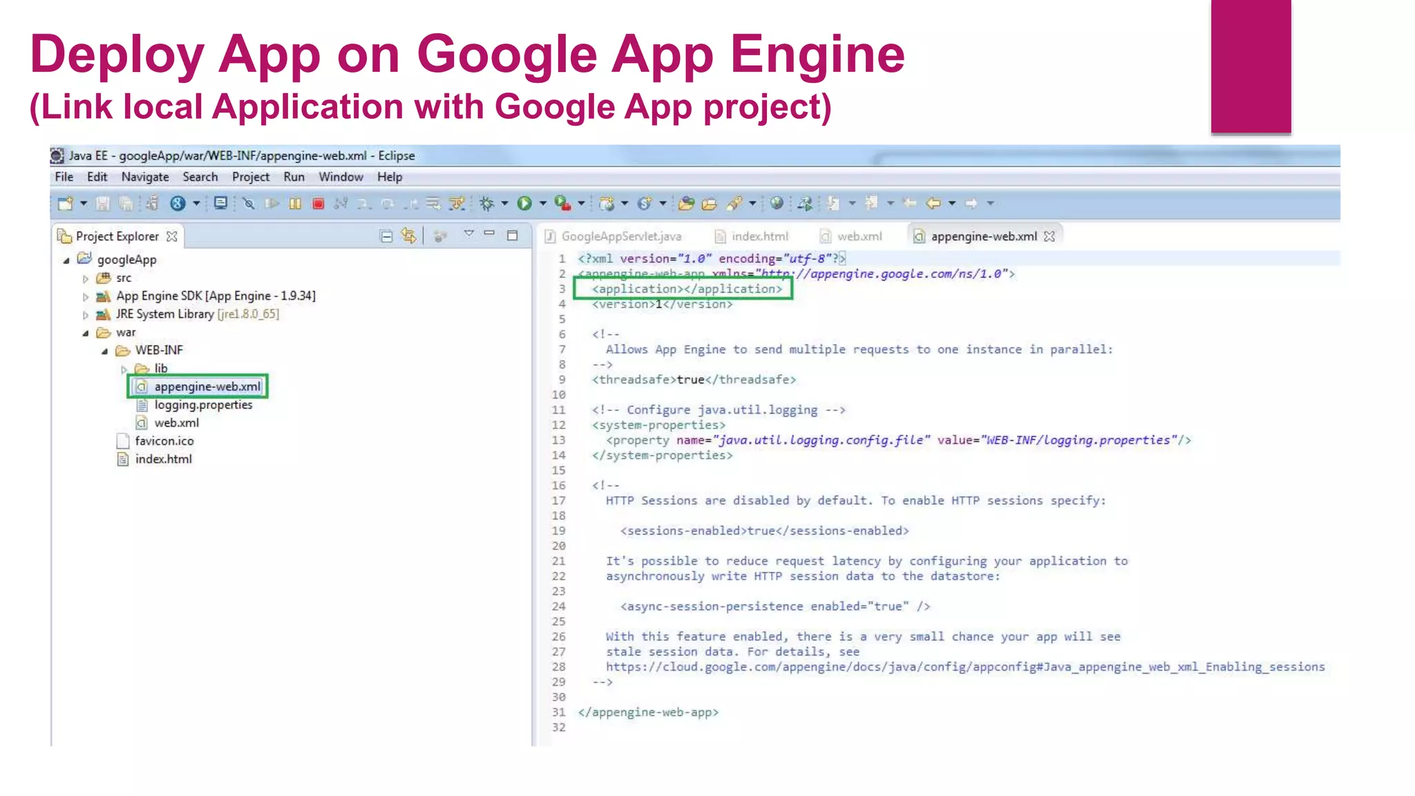This screenshot has width=1415, height=796.
Task: Open the Back history dropdown arrow
Action: 952,203
